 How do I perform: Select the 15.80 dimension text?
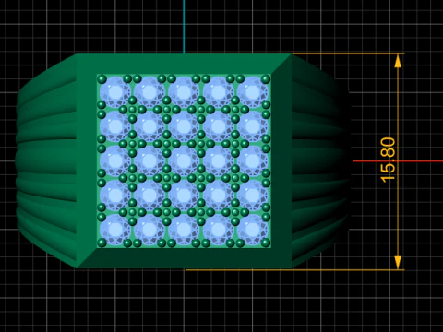click(389, 160)
